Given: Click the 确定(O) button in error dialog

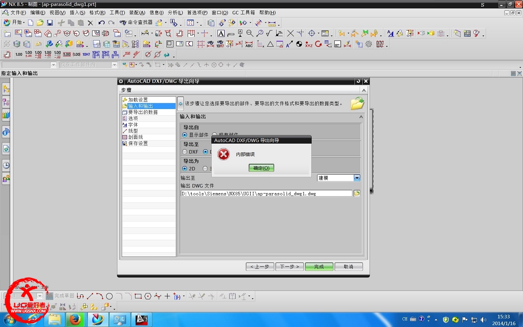Looking at the screenshot, I should pyautogui.click(x=261, y=168).
